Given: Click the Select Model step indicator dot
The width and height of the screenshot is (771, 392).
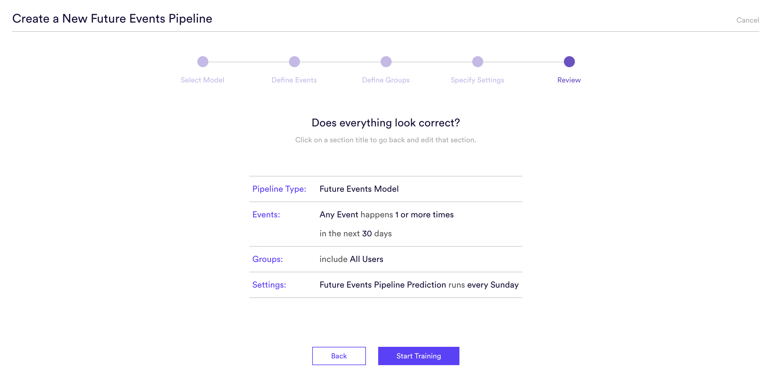Looking at the screenshot, I should tap(203, 61).
